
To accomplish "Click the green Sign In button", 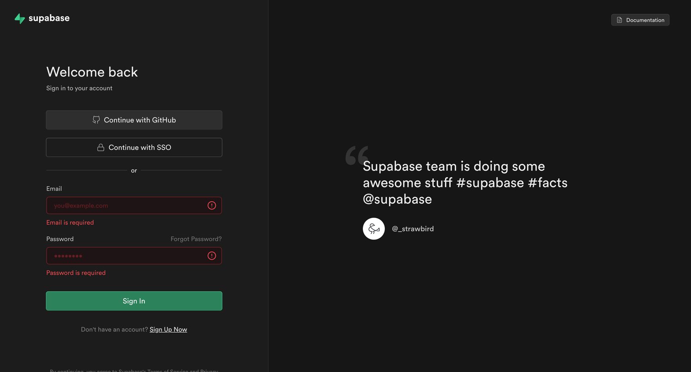I will (134, 301).
